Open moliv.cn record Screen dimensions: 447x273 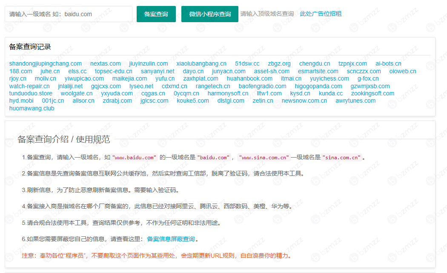(45, 78)
